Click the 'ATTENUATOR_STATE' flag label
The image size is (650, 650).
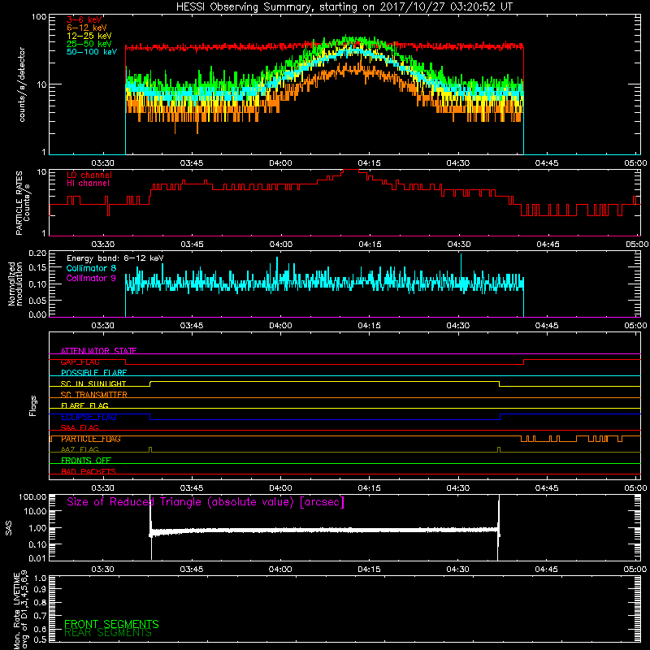(x=98, y=351)
